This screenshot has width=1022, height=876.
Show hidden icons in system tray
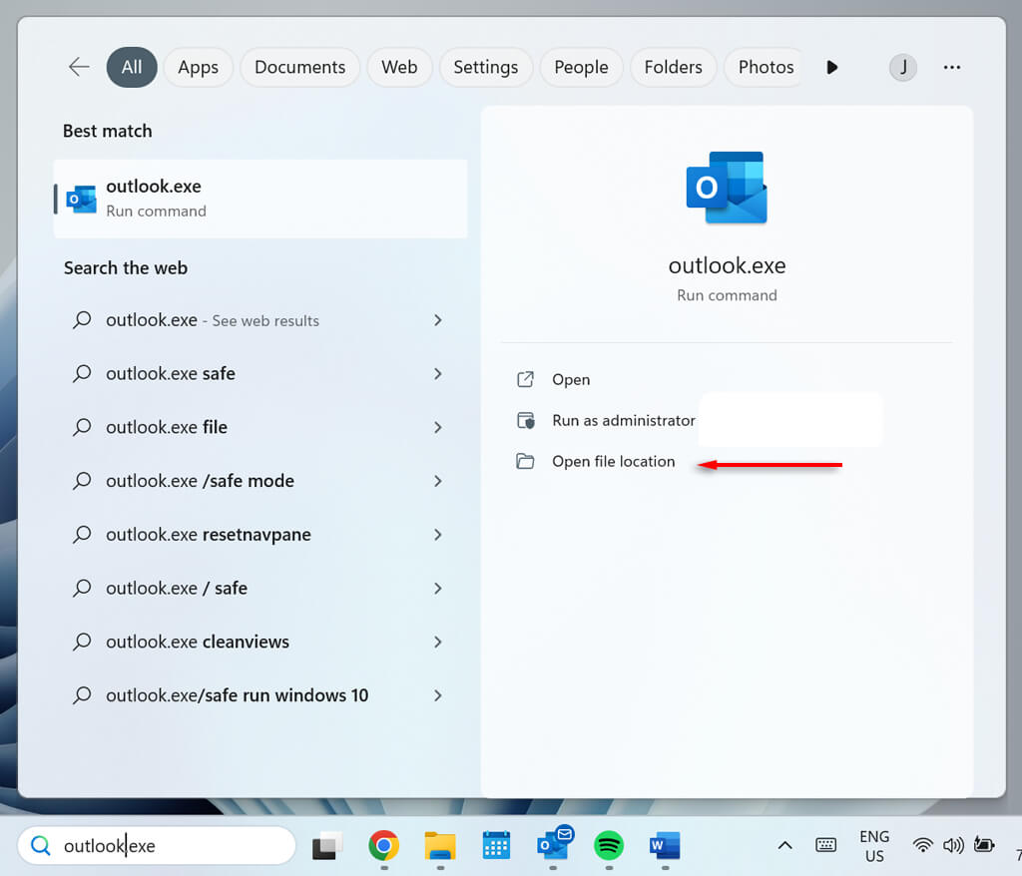[x=784, y=845]
